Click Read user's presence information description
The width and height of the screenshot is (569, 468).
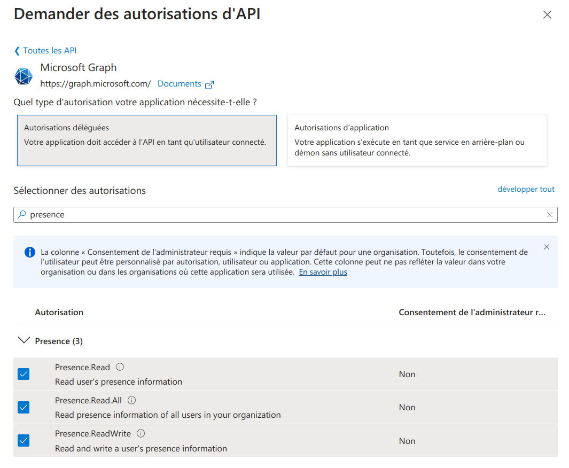pyautogui.click(x=119, y=381)
